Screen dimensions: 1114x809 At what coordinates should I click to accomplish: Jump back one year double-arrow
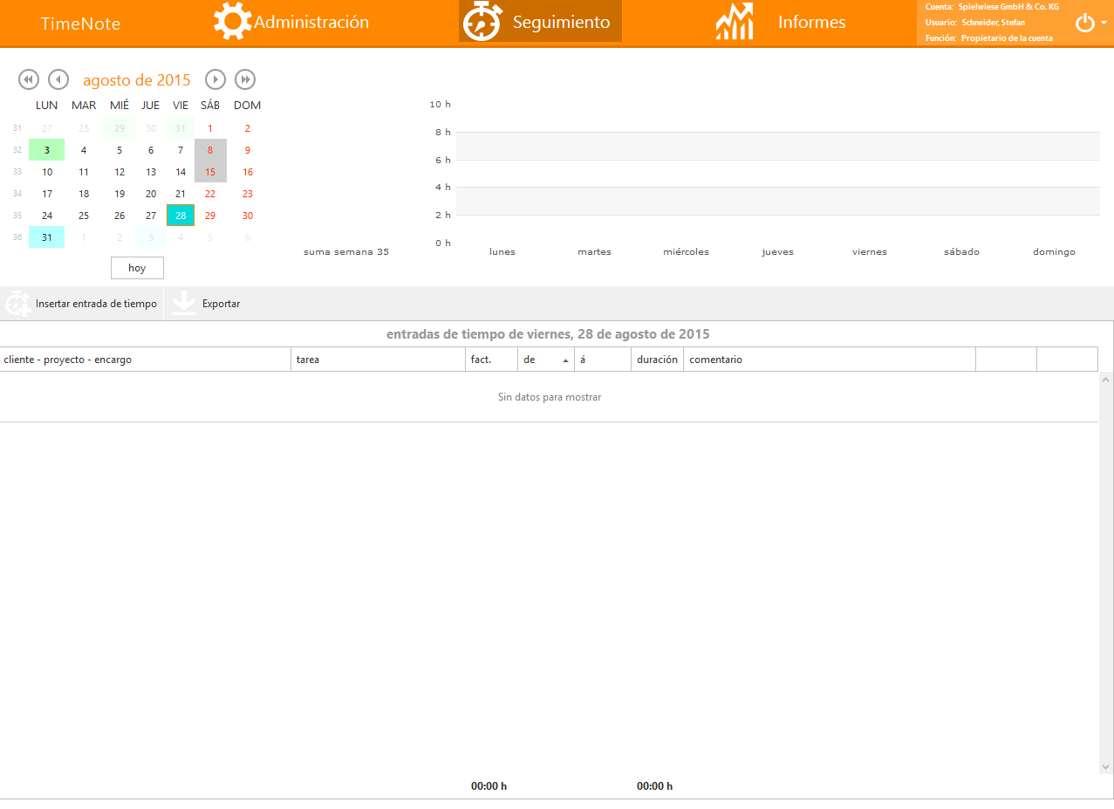tap(29, 79)
